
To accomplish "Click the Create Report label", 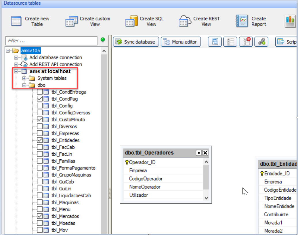I will pos(259,22).
